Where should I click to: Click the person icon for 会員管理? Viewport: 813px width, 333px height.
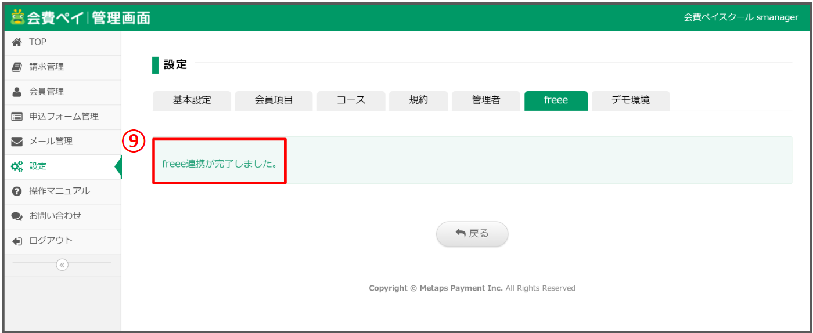tap(17, 92)
